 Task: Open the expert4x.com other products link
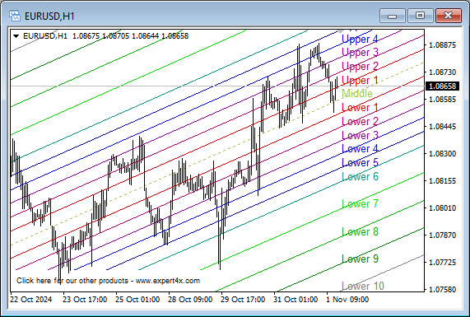pyautogui.click(x=108, y=281)
